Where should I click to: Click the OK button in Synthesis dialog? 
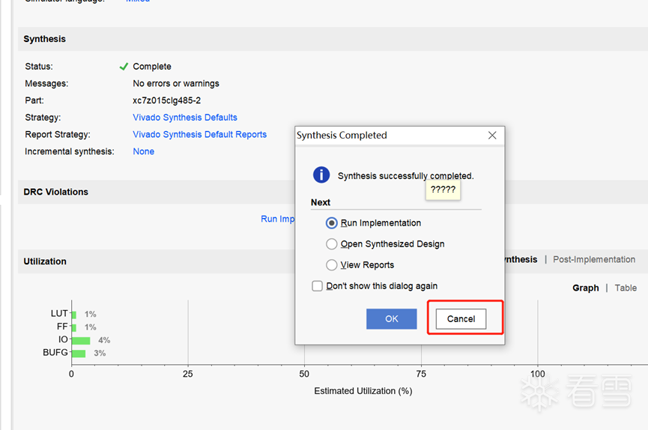[x=391, y=318]
